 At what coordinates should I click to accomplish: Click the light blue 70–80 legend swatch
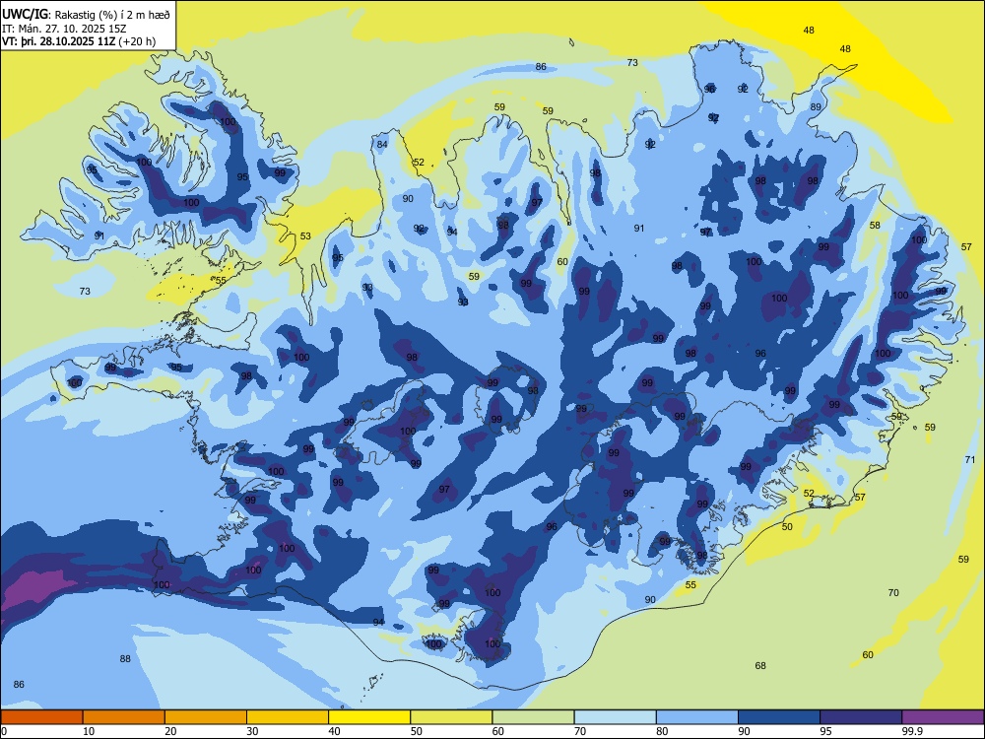pyautogui.click(x=615, y=717)
